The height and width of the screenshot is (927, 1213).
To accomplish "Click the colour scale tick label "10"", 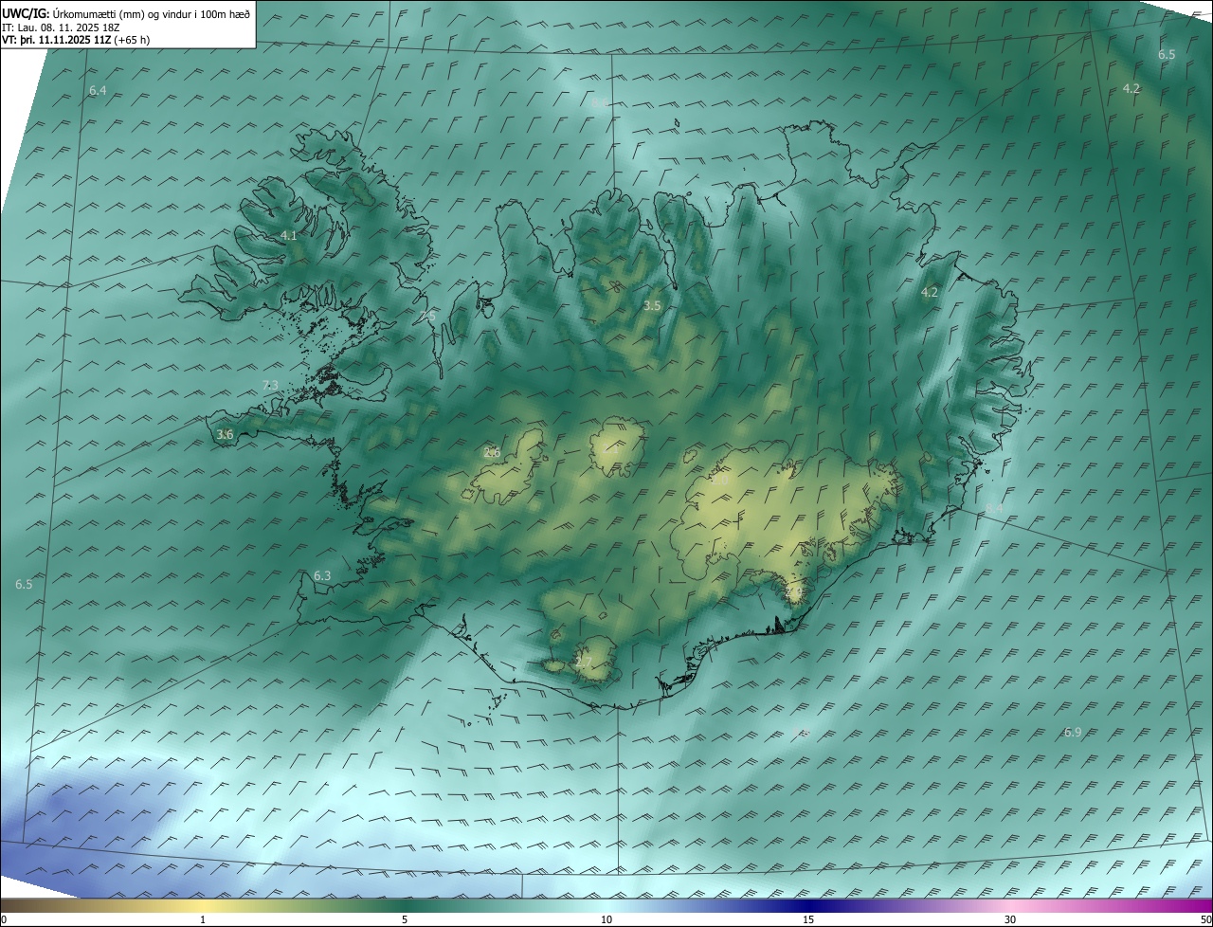I will tap(606, 919).
